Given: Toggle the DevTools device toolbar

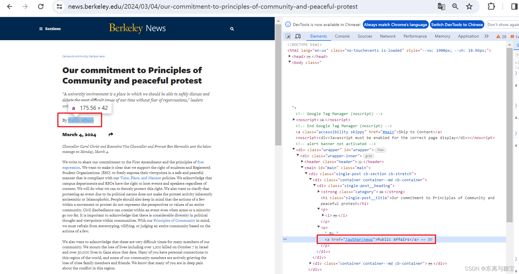Looking at the screenshot, I should coord(298,36).
